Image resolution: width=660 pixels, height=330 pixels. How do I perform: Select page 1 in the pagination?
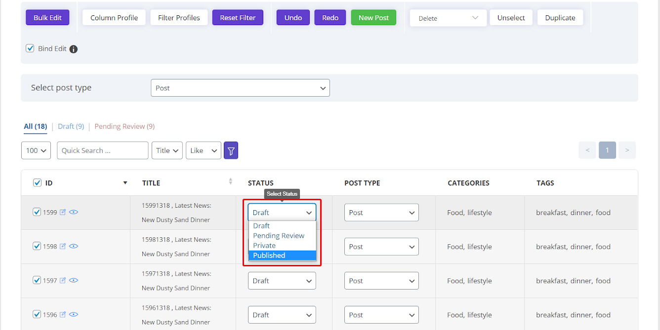pos(607,150)
